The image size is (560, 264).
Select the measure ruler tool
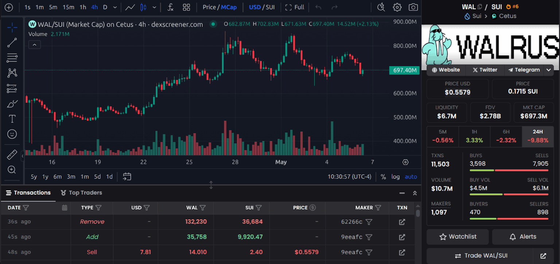click(12, 155)
